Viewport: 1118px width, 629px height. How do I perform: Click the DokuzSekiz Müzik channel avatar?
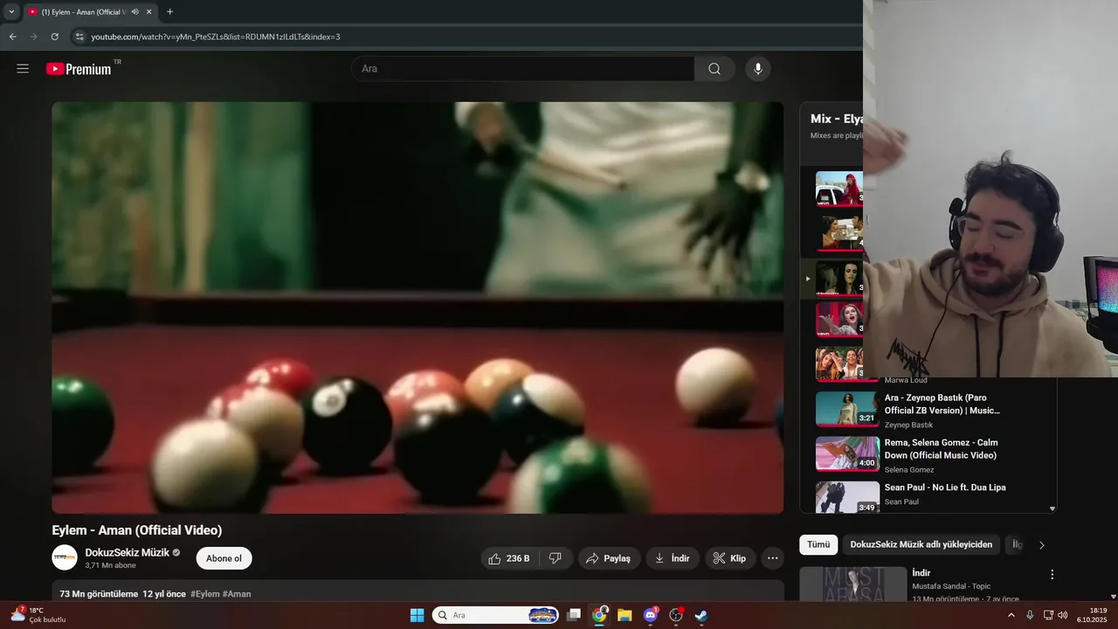coord(65,557)
